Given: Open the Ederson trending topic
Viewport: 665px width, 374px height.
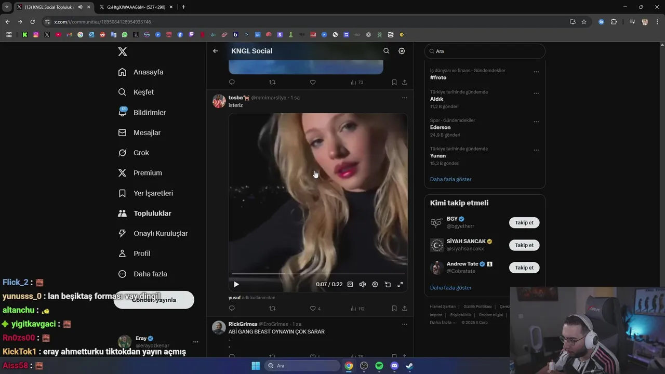Looking at the screenshot, I should point(440,127).
